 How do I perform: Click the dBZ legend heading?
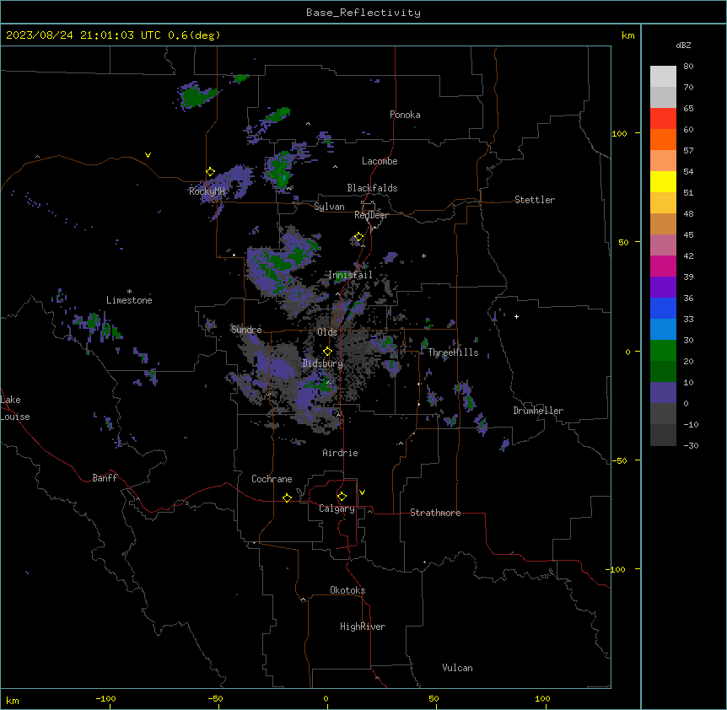683,45
